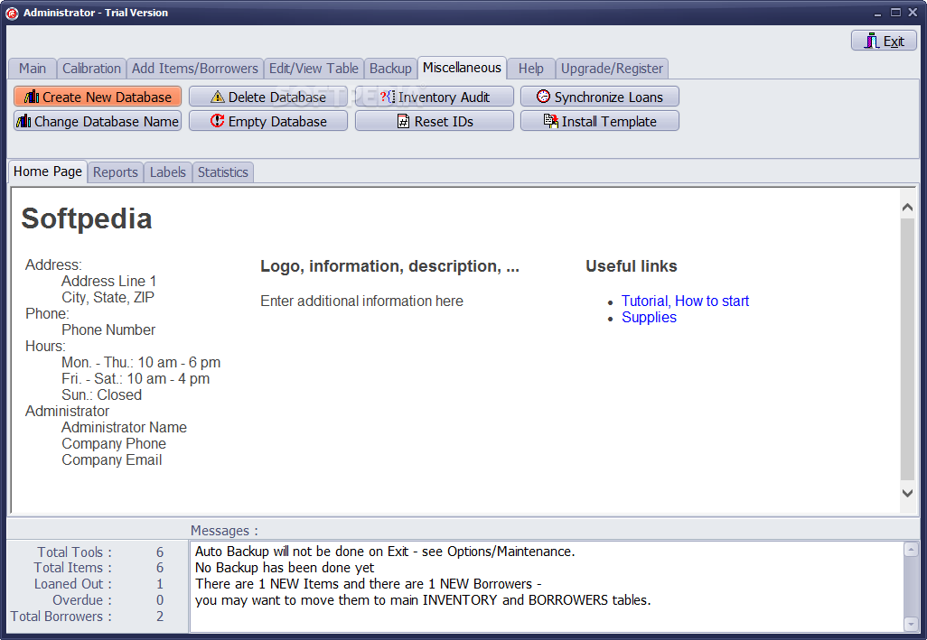Click the home page scroll up arrow

907,208
